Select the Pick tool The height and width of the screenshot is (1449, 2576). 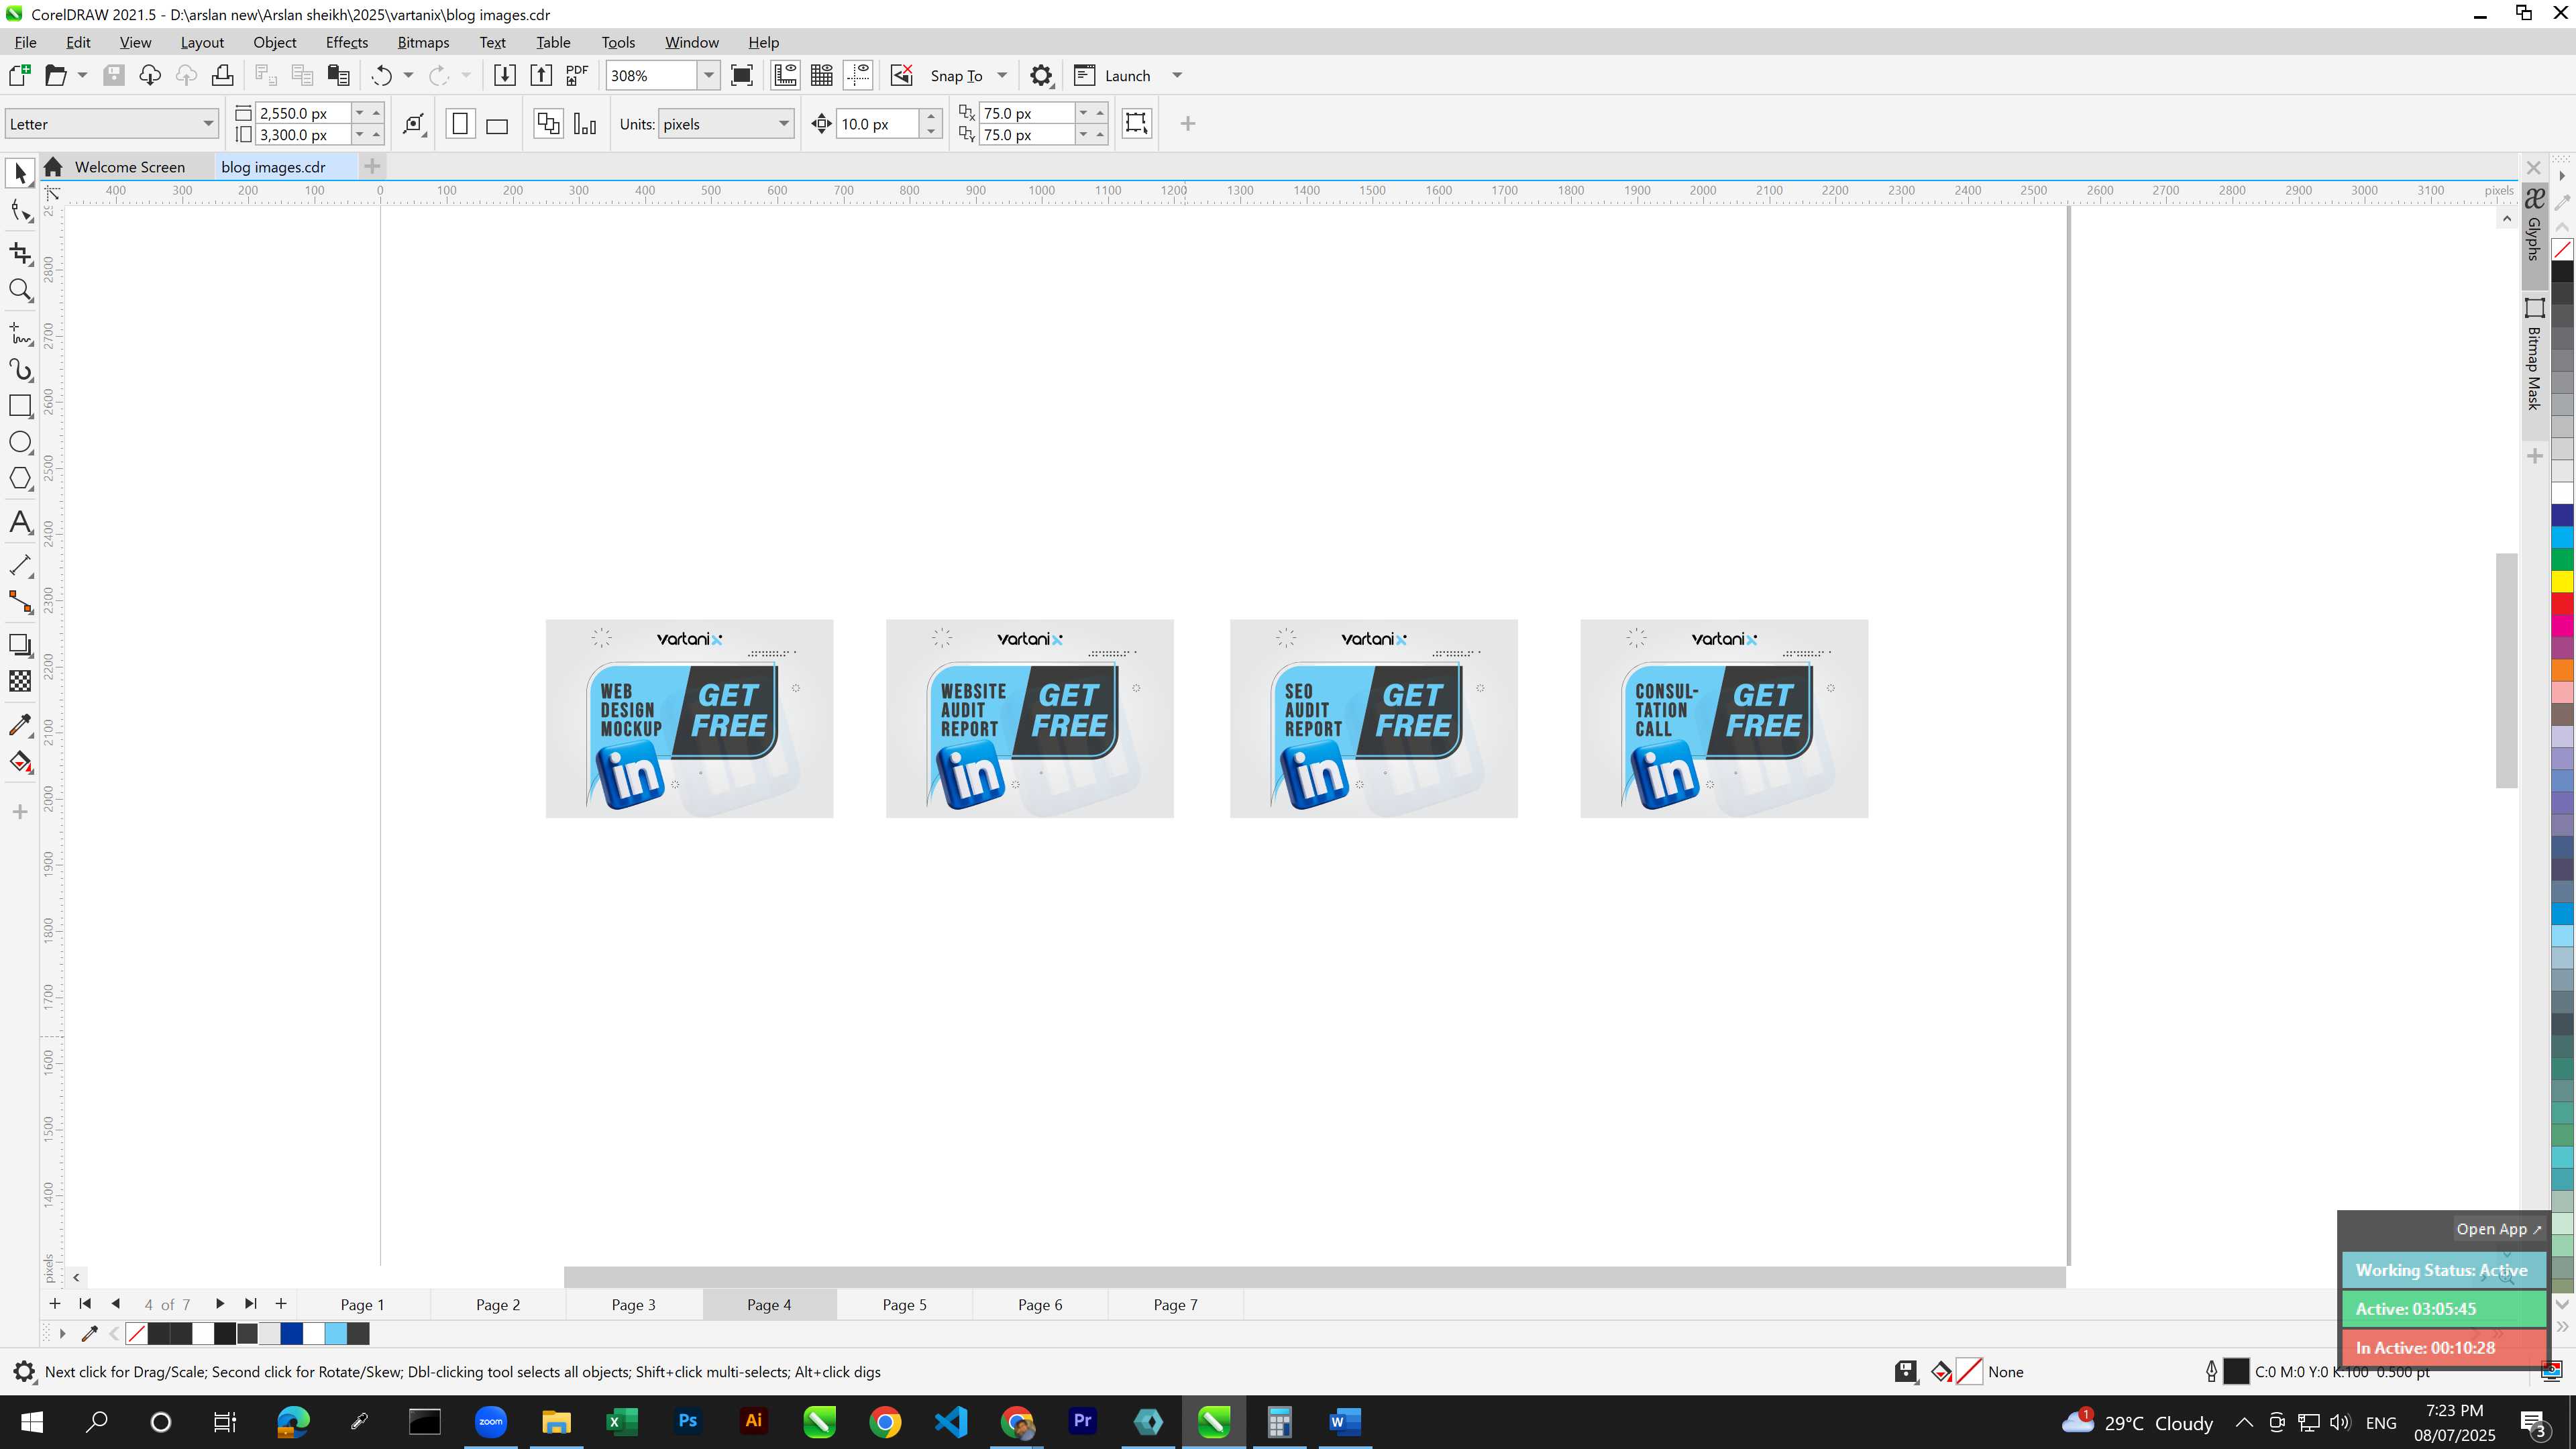tap(20, 174)
